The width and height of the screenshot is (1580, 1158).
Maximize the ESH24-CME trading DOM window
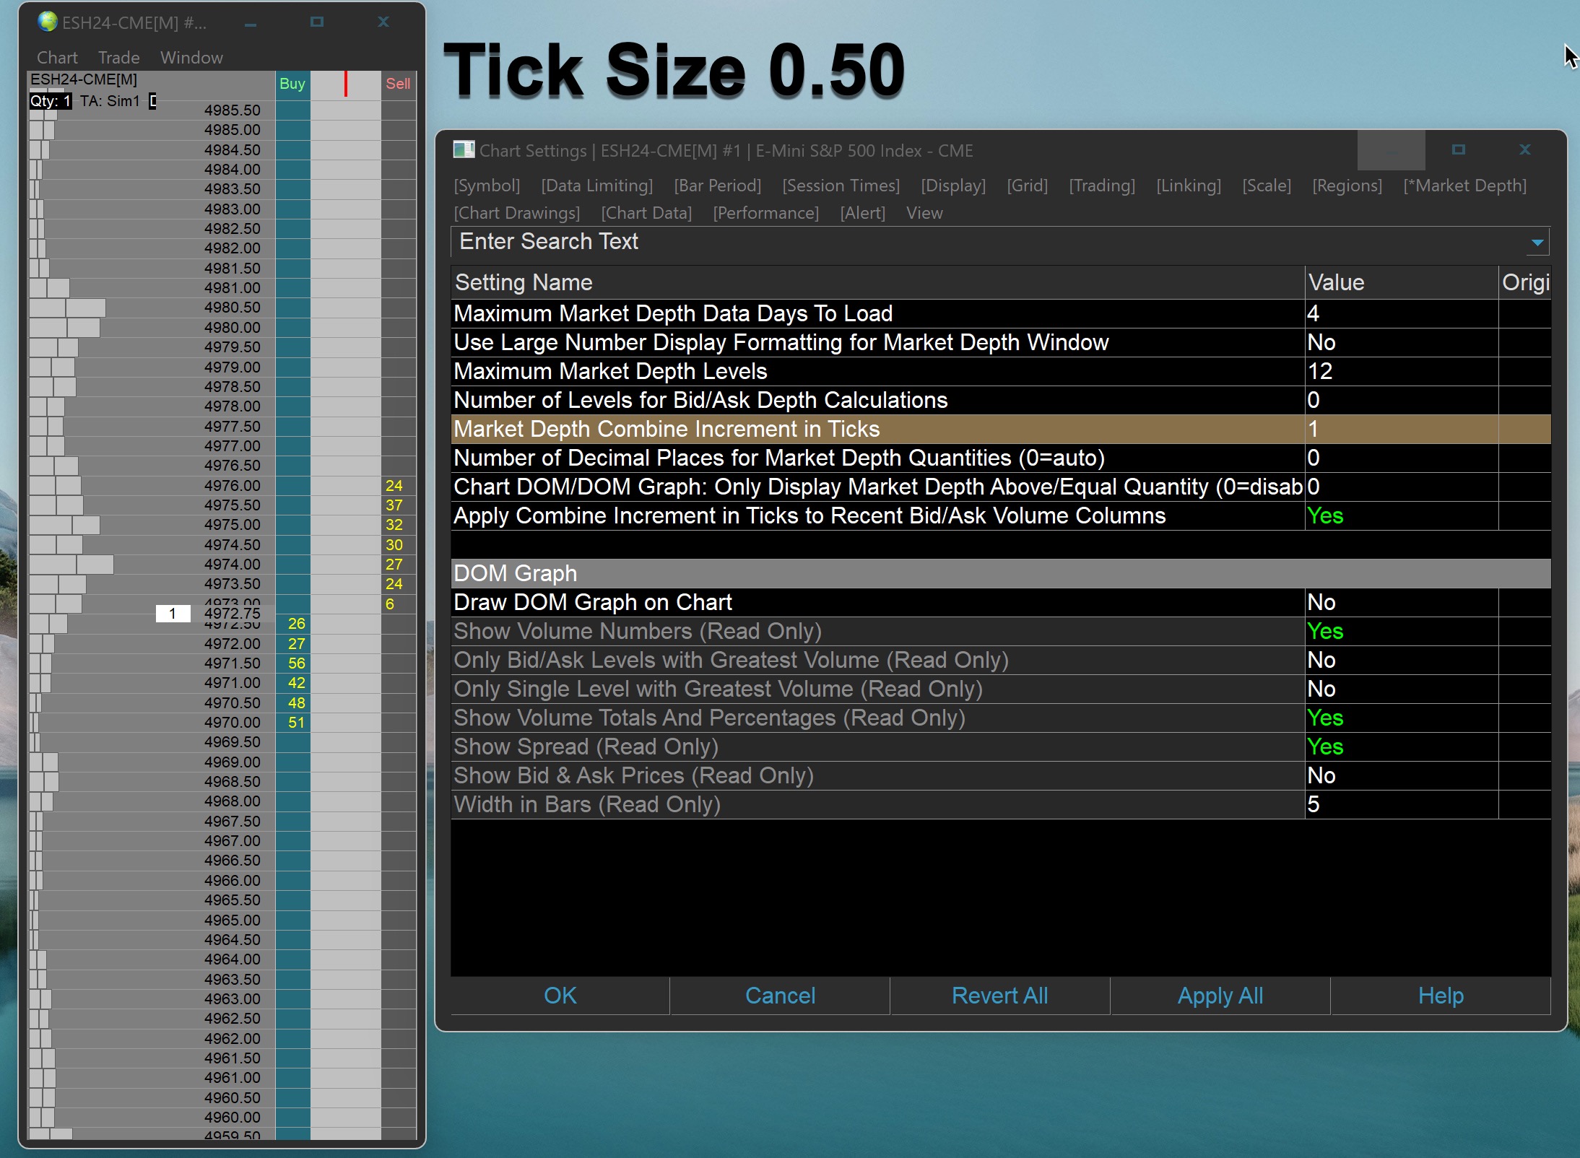[x=316, y=22]
